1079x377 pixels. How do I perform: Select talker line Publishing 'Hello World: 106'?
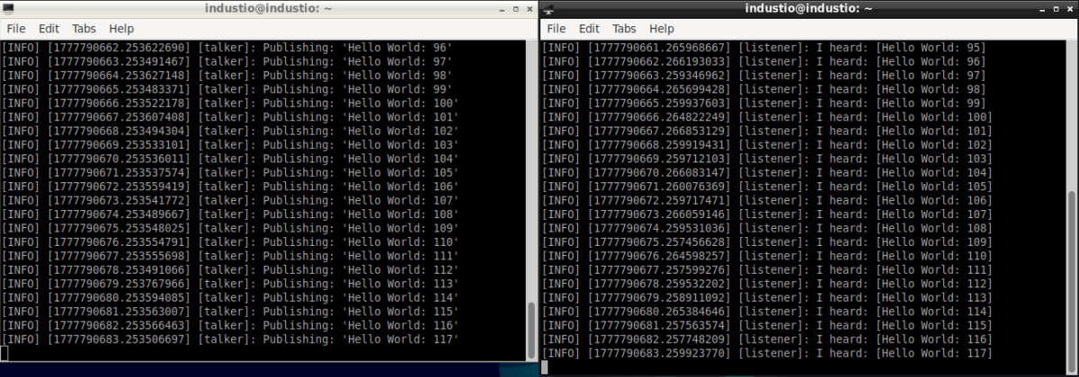[x=230, y=186]
